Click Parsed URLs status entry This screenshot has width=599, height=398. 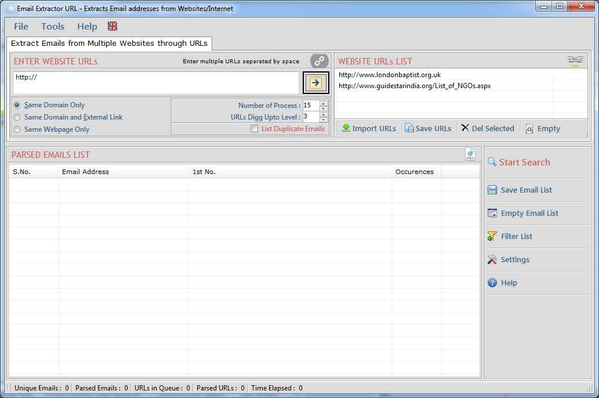(x=220, y=388)
